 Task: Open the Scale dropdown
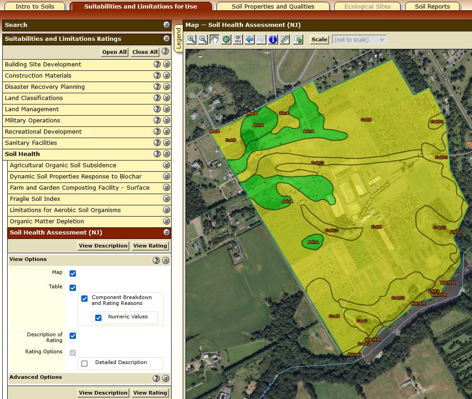point(359,39)
